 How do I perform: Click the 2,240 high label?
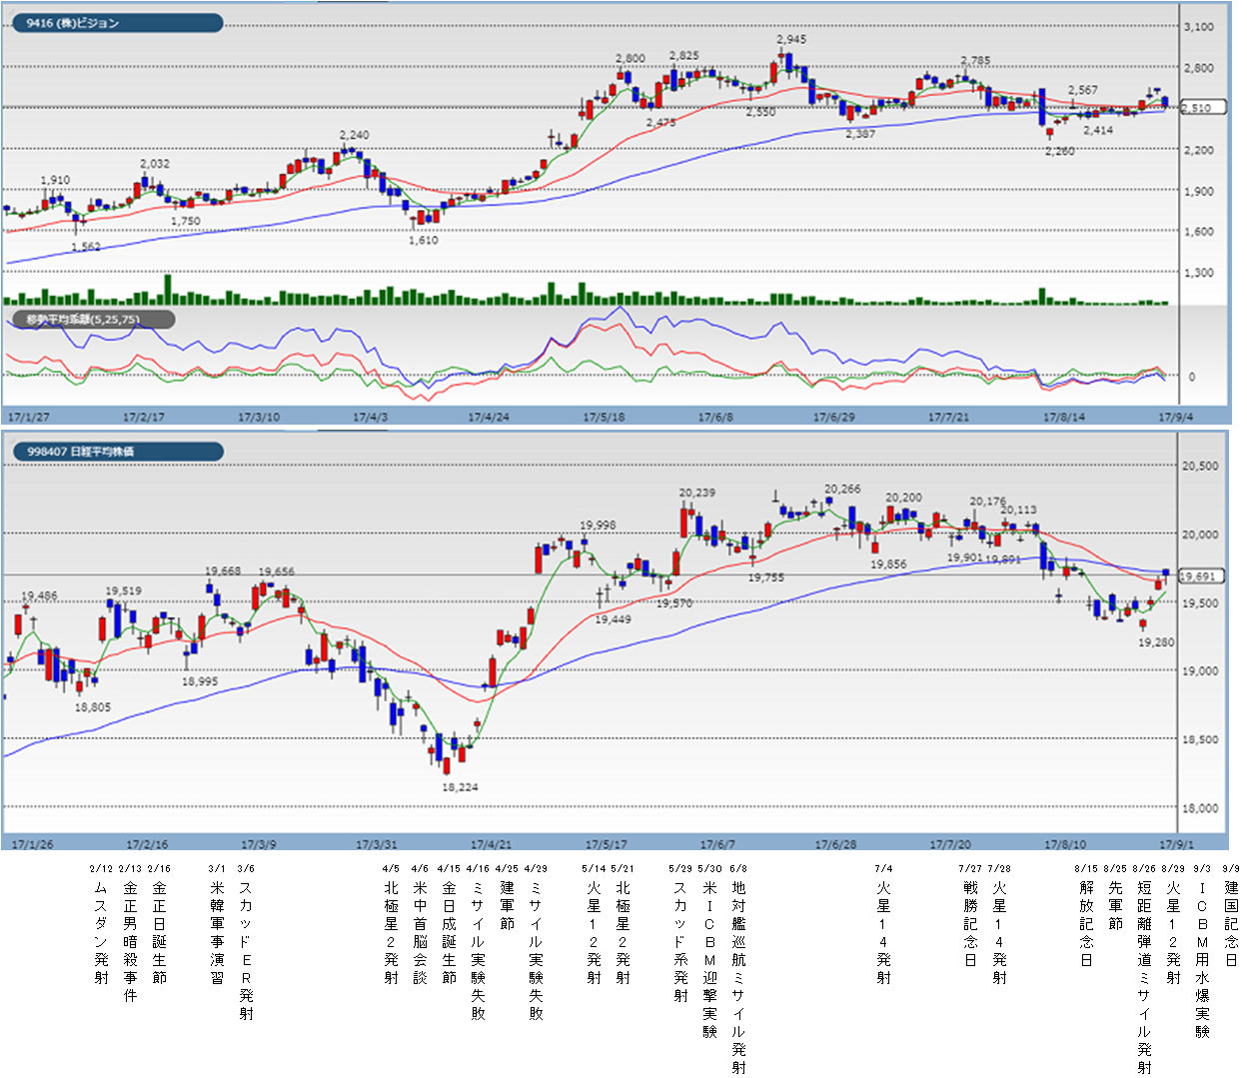click(354, 135)
